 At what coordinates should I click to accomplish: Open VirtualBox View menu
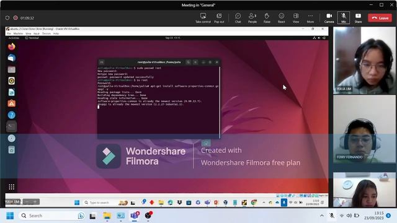tap(29, 33)
